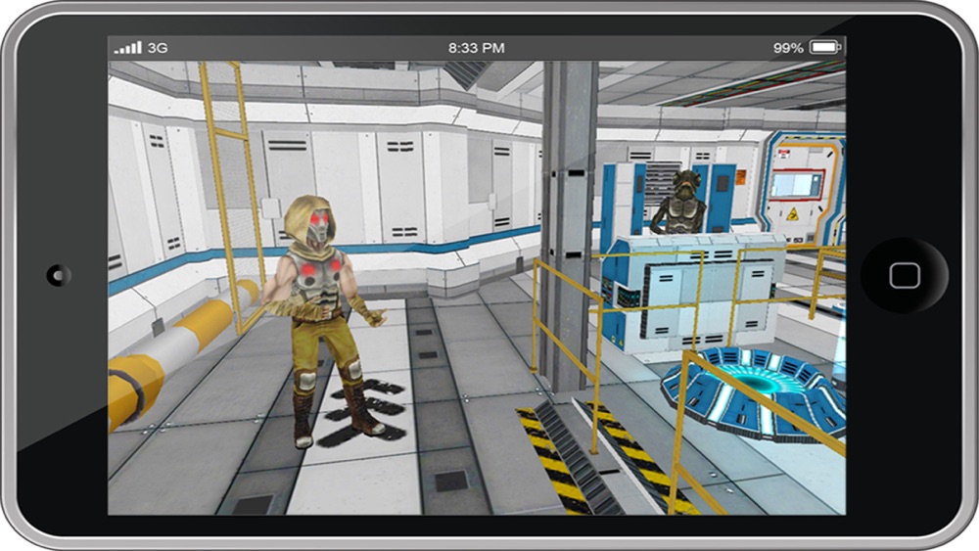Tap the 8:33 PM clock
Screen dimensions: 979x551
(477, 48)
